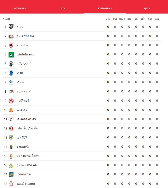
Task: Click the Club Brugge round crest
Action: [11, 64]
